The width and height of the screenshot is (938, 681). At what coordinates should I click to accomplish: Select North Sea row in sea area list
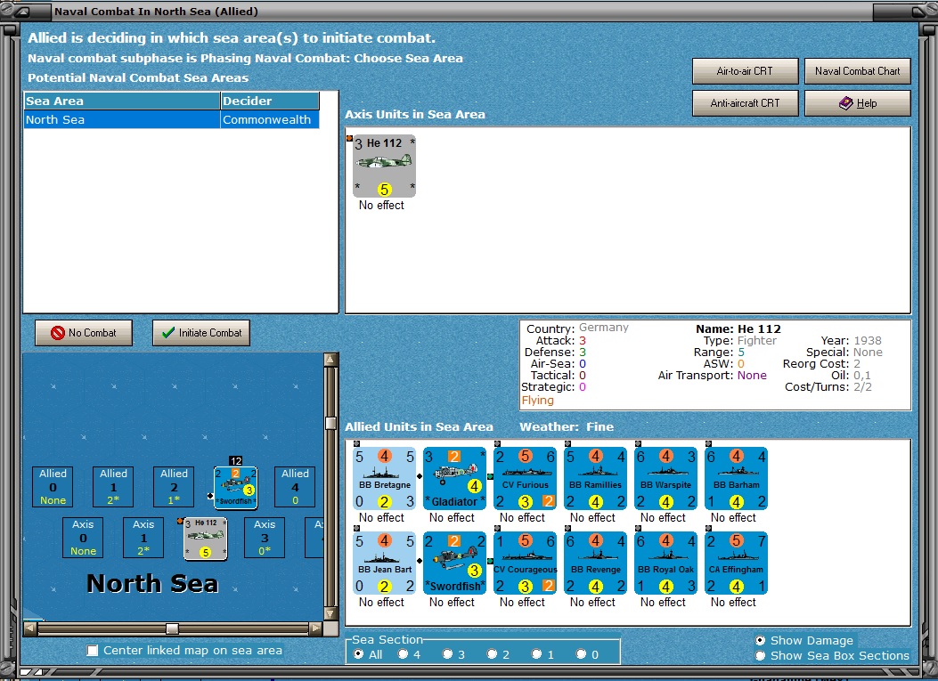tap(171, 119)
